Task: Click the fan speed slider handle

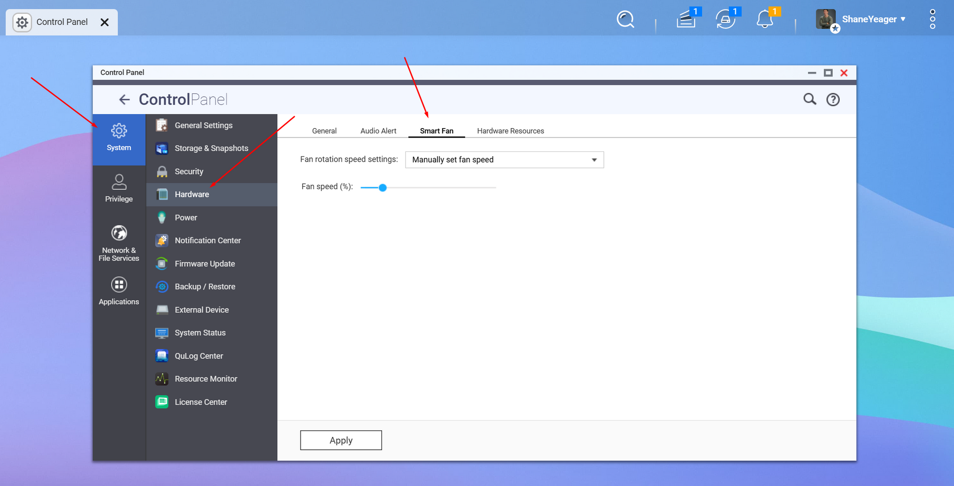Action: click(x=383, y=188)
